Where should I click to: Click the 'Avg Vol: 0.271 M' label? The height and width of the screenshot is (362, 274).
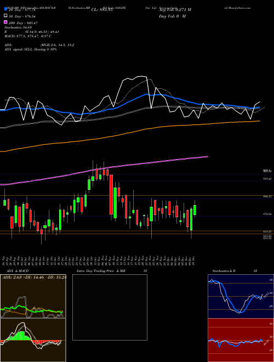[x=175, y=10]
